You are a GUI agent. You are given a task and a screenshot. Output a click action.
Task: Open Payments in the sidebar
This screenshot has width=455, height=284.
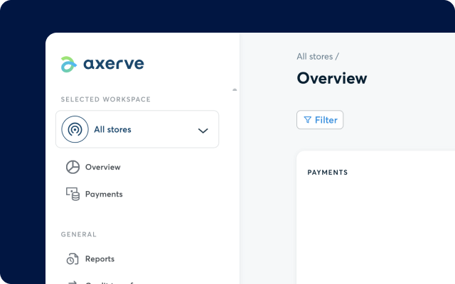pos(104,194)
